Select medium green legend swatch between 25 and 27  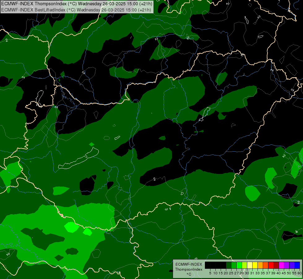pos(234,265)
